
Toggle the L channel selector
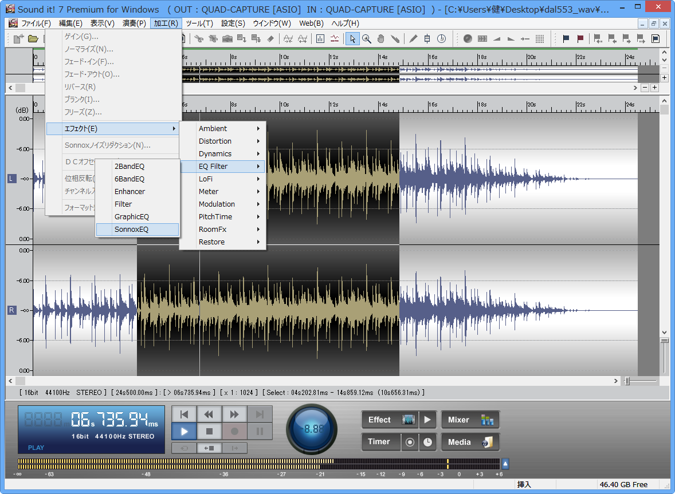click(x=11, y=179)
